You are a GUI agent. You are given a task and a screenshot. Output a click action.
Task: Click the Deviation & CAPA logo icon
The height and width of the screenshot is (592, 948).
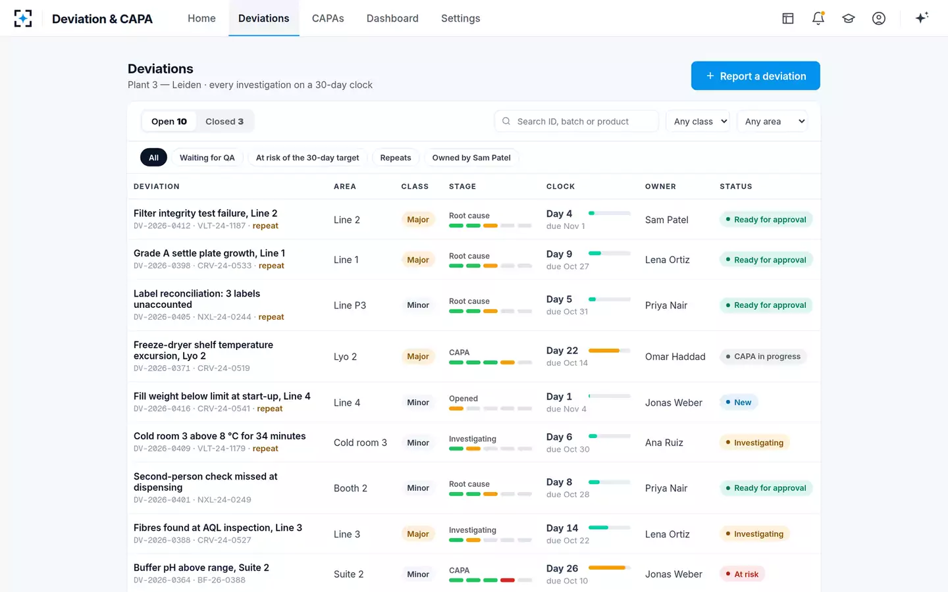(23, 18)
